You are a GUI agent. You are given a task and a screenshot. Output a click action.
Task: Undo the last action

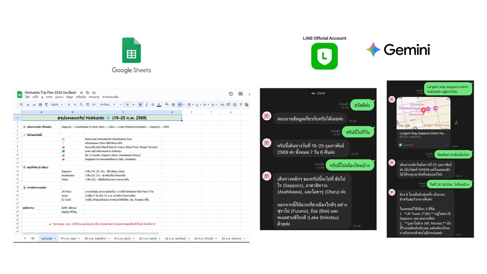(28, 105)
